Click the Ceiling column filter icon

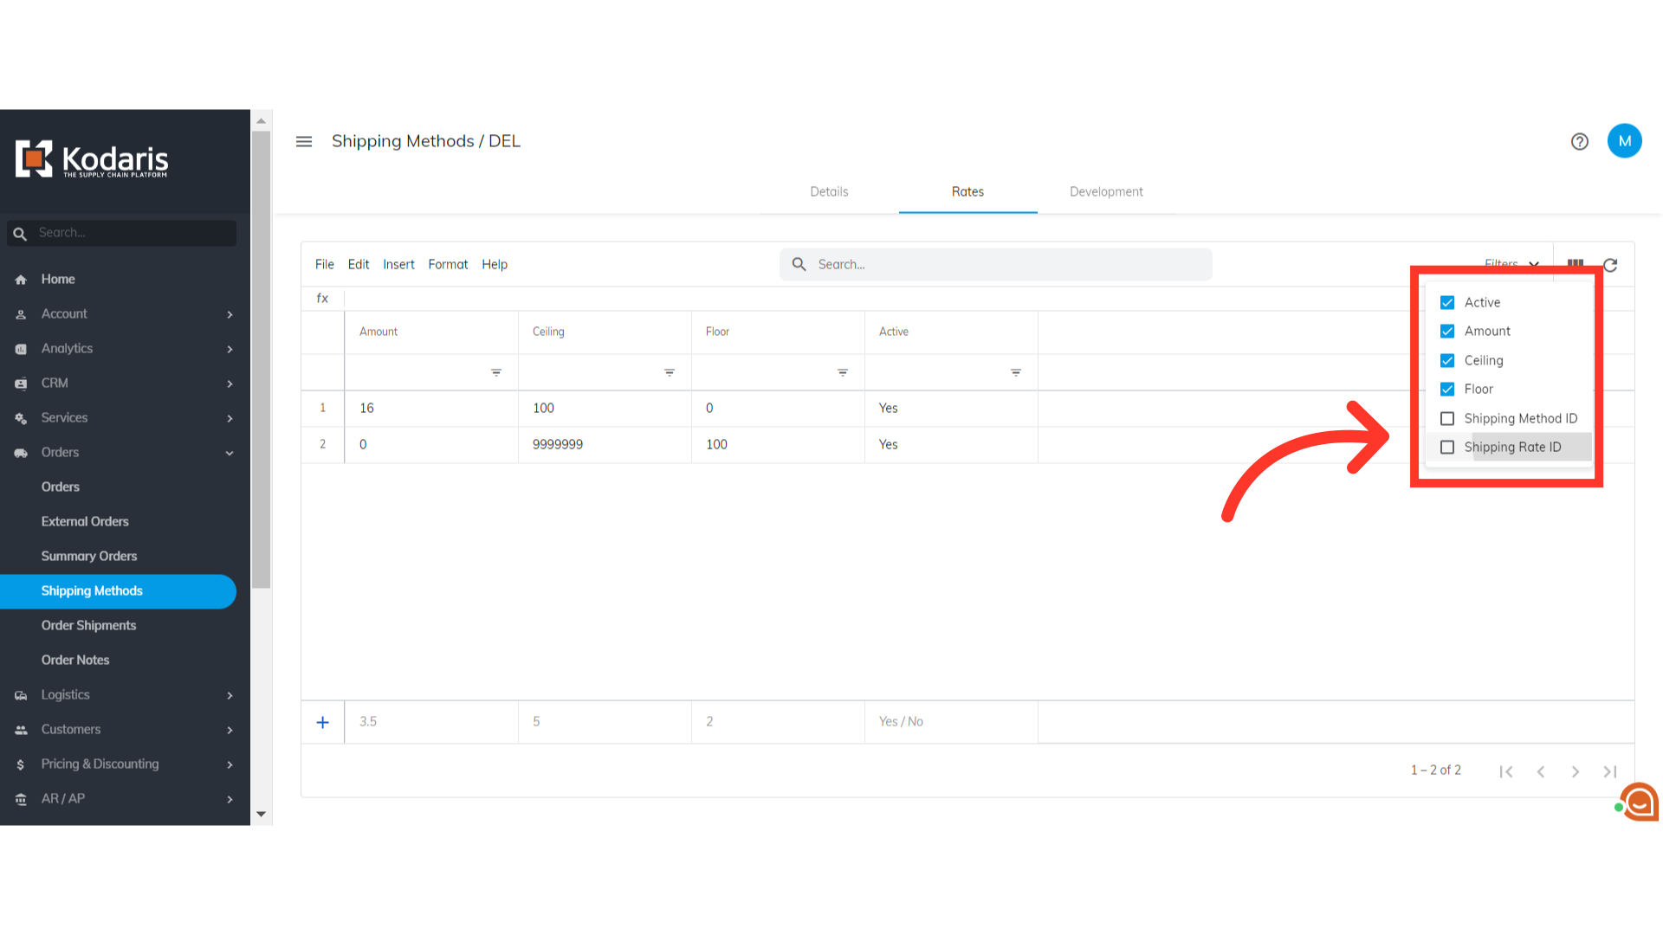pyautogui.click(x=670, y=372)
